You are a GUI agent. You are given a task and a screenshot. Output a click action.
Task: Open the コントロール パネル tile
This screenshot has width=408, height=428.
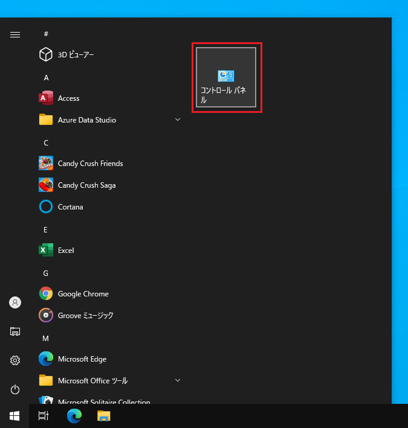[226, 77]
